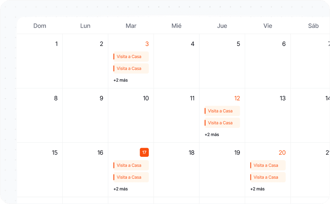Open the first Visita a Casa event on day 3
330x204 pixels.
130,56
